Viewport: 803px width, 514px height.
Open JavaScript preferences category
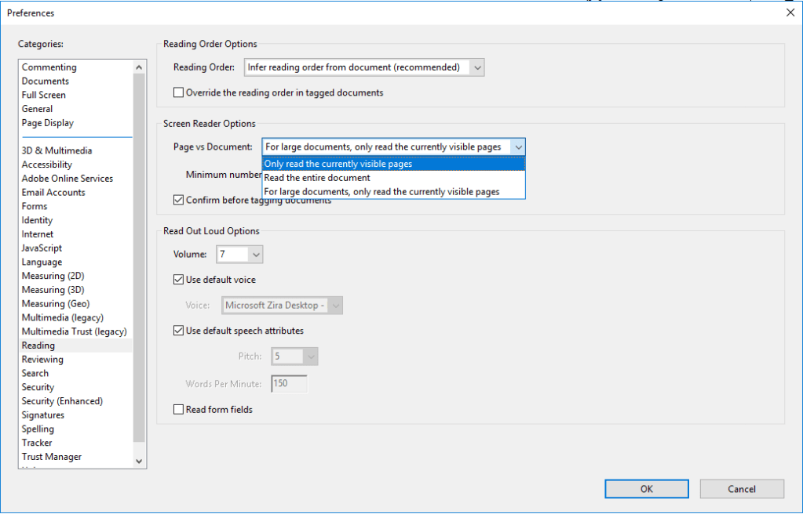point(42,248)
